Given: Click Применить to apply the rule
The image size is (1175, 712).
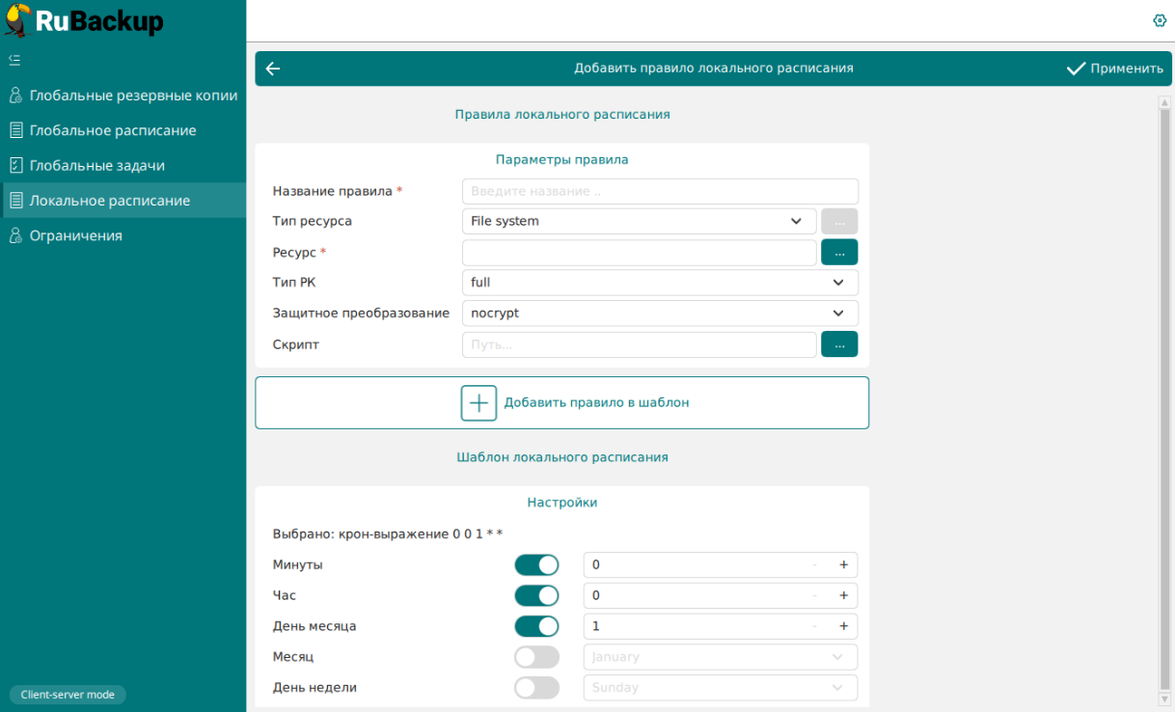Looking at the screenshot, I should tap(1114, 68).
